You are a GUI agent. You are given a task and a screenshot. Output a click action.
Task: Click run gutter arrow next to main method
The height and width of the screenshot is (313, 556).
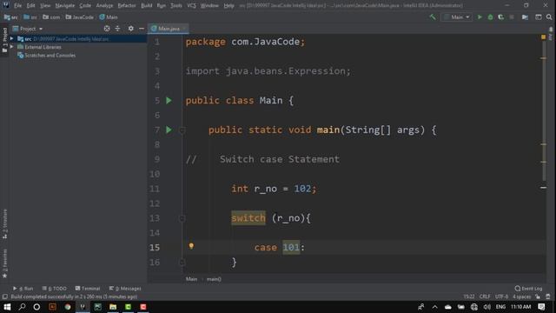(x=169, y=130)
